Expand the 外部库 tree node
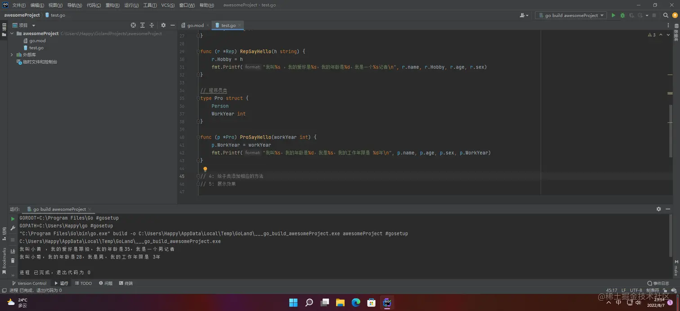 [x=12, y=55]
